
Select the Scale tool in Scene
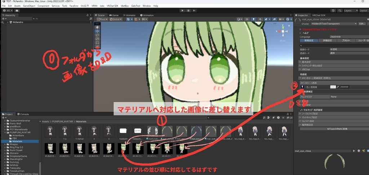tap(97, 39)
